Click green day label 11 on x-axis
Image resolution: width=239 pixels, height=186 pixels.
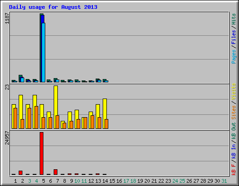(84, 181)
